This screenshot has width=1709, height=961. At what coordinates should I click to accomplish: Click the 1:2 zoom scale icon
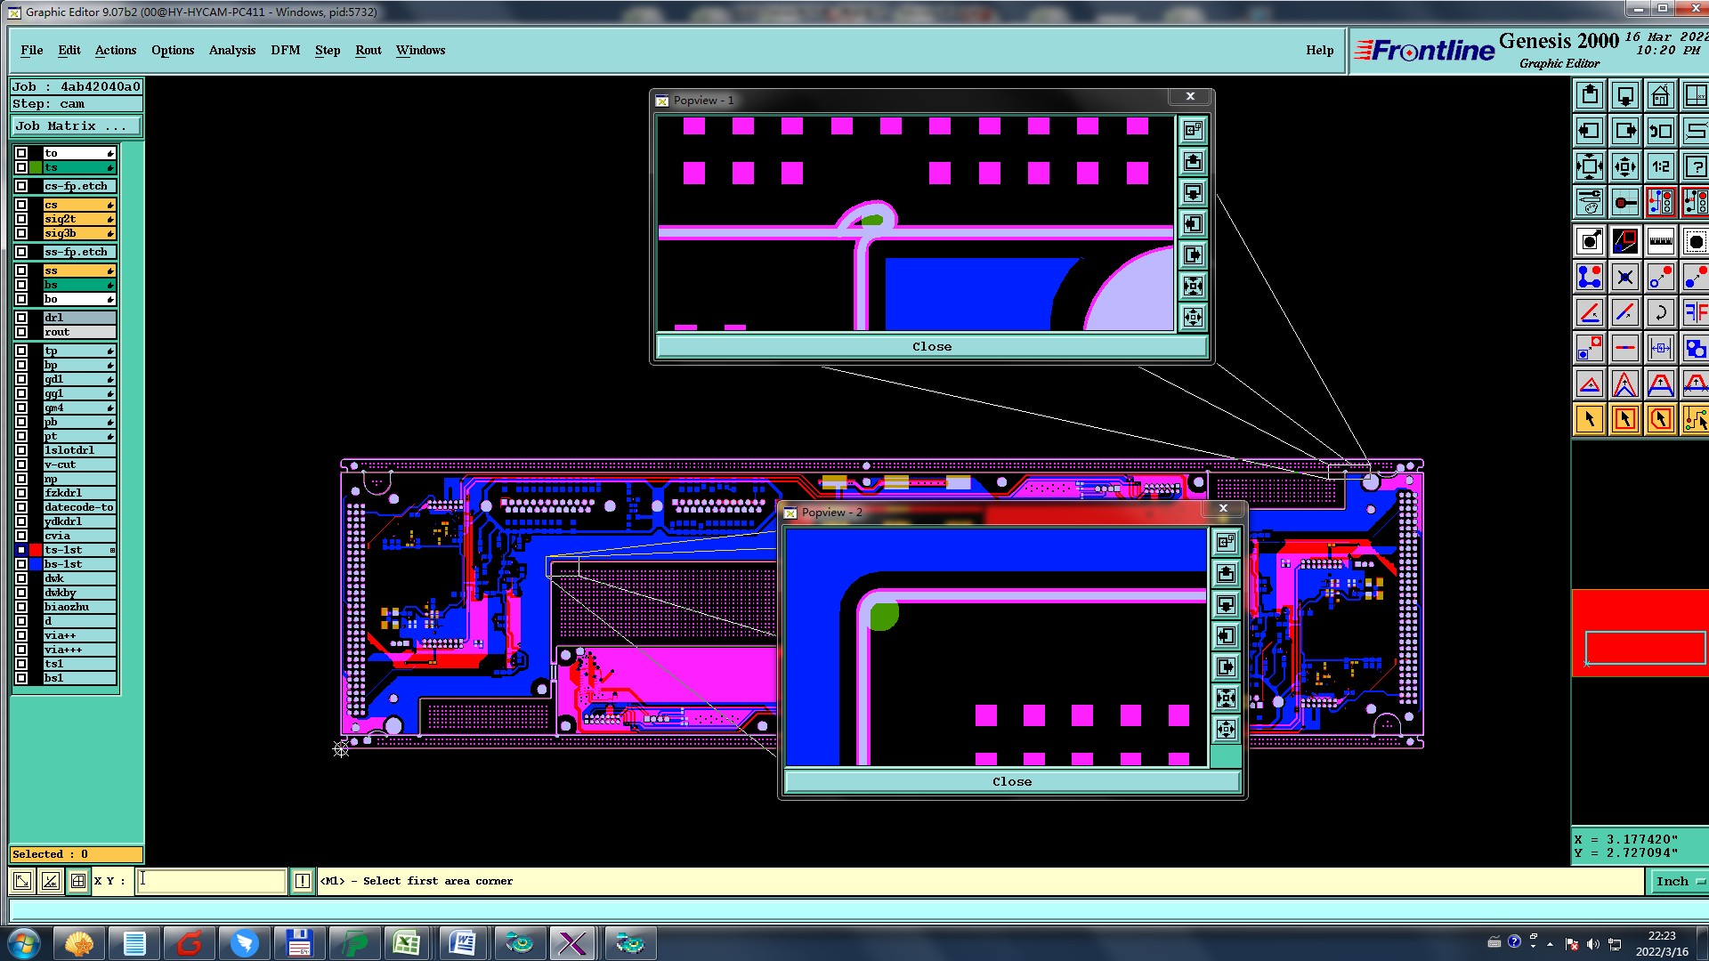pyautogui.click(x=1660, y=166)
